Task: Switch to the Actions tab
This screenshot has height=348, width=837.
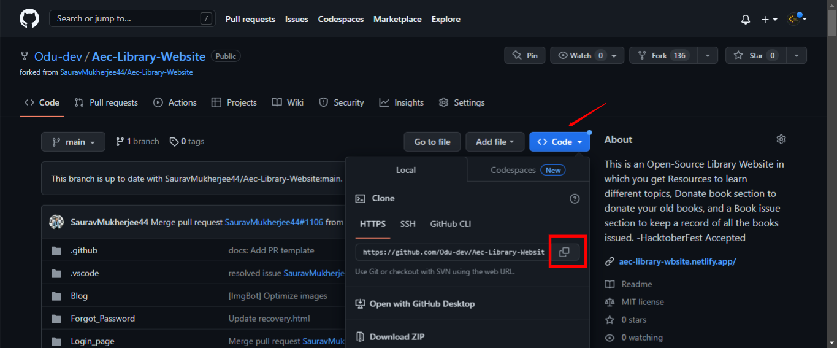Action: 175,102
